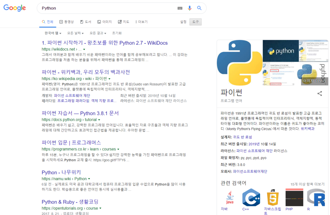Expand arrow next to namu.wiki URL
The image size is (330, 215).
(89, 179)
